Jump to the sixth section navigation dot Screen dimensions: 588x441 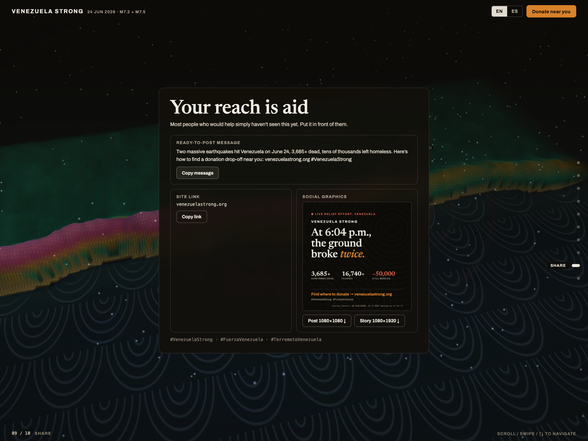(578, 227)
